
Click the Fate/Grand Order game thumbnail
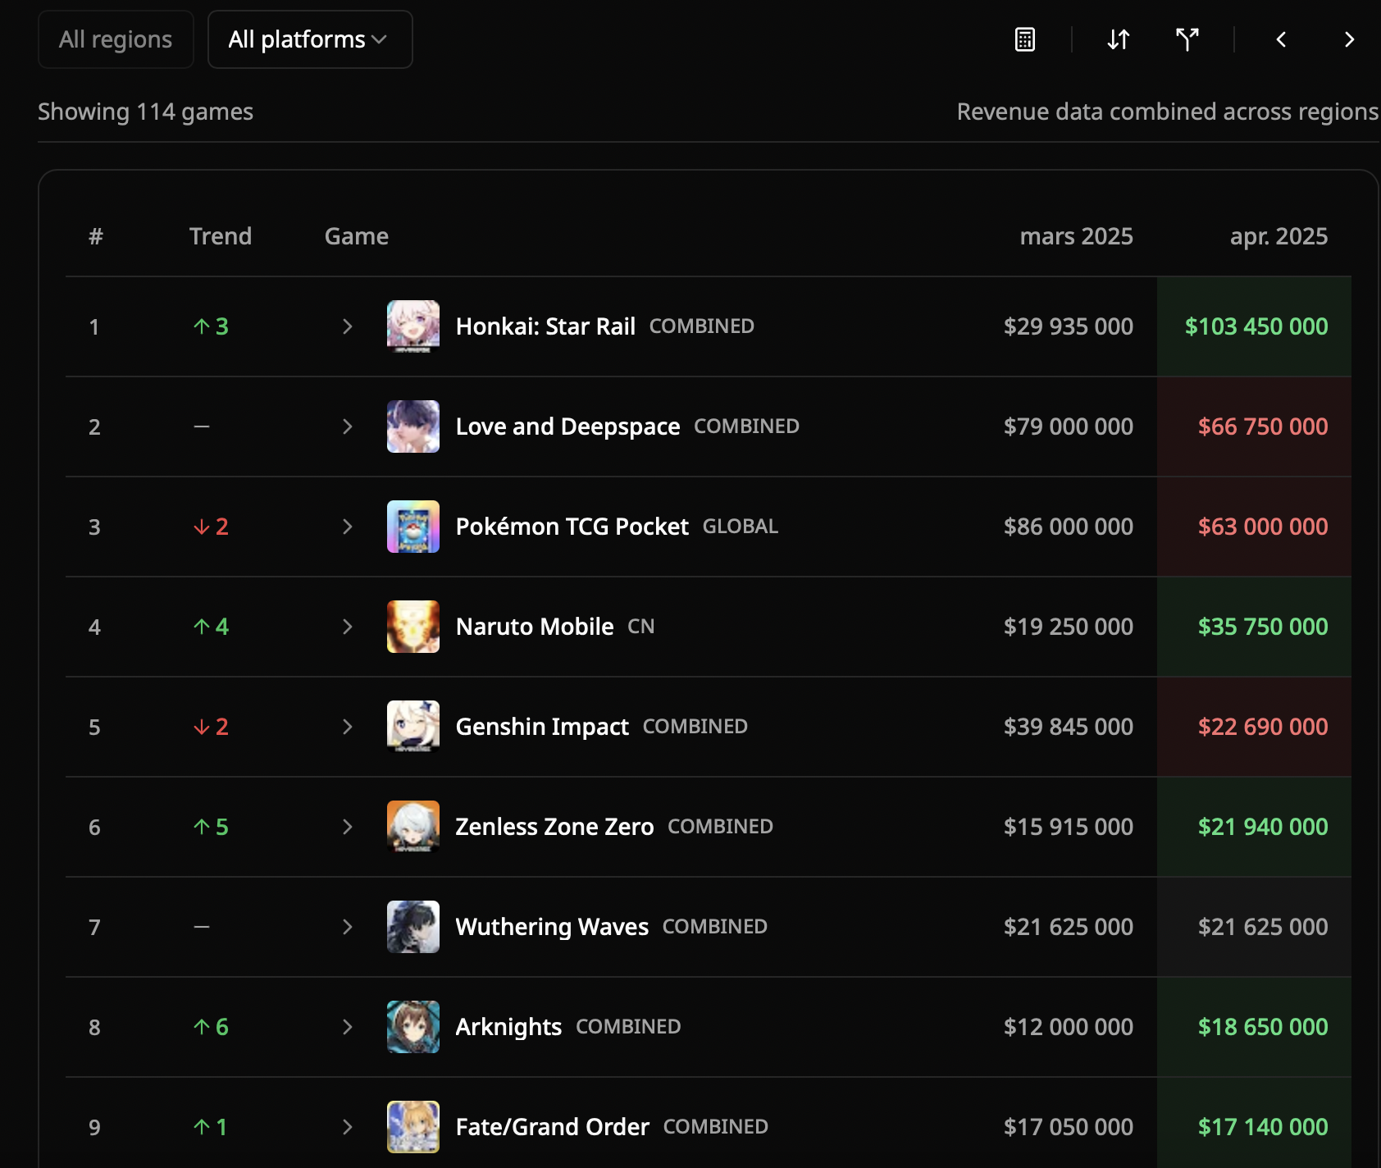(x=413, y=1127)
